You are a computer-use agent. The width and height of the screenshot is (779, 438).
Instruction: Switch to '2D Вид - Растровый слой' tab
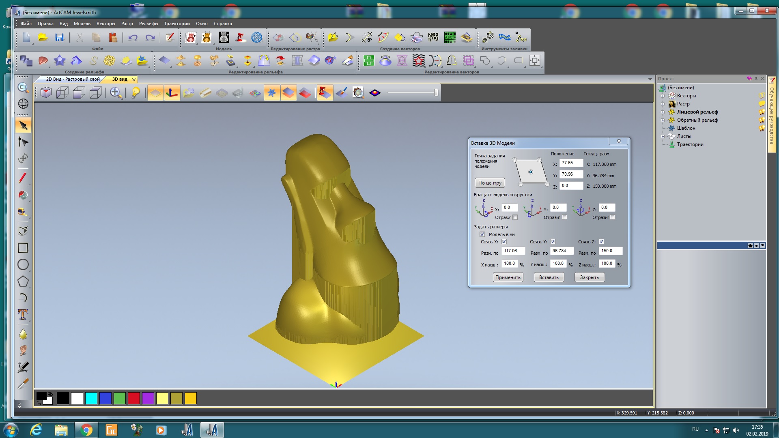72,79
